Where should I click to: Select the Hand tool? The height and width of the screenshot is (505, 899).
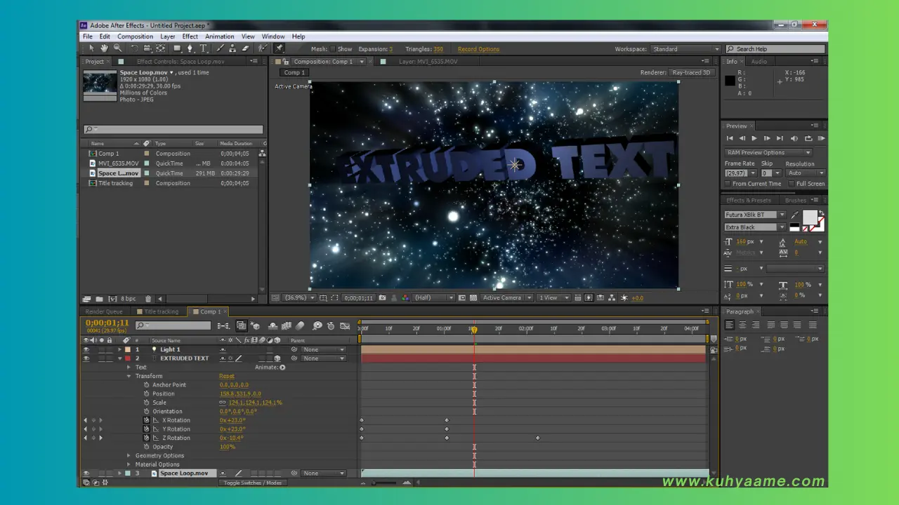tap(104, 48)
